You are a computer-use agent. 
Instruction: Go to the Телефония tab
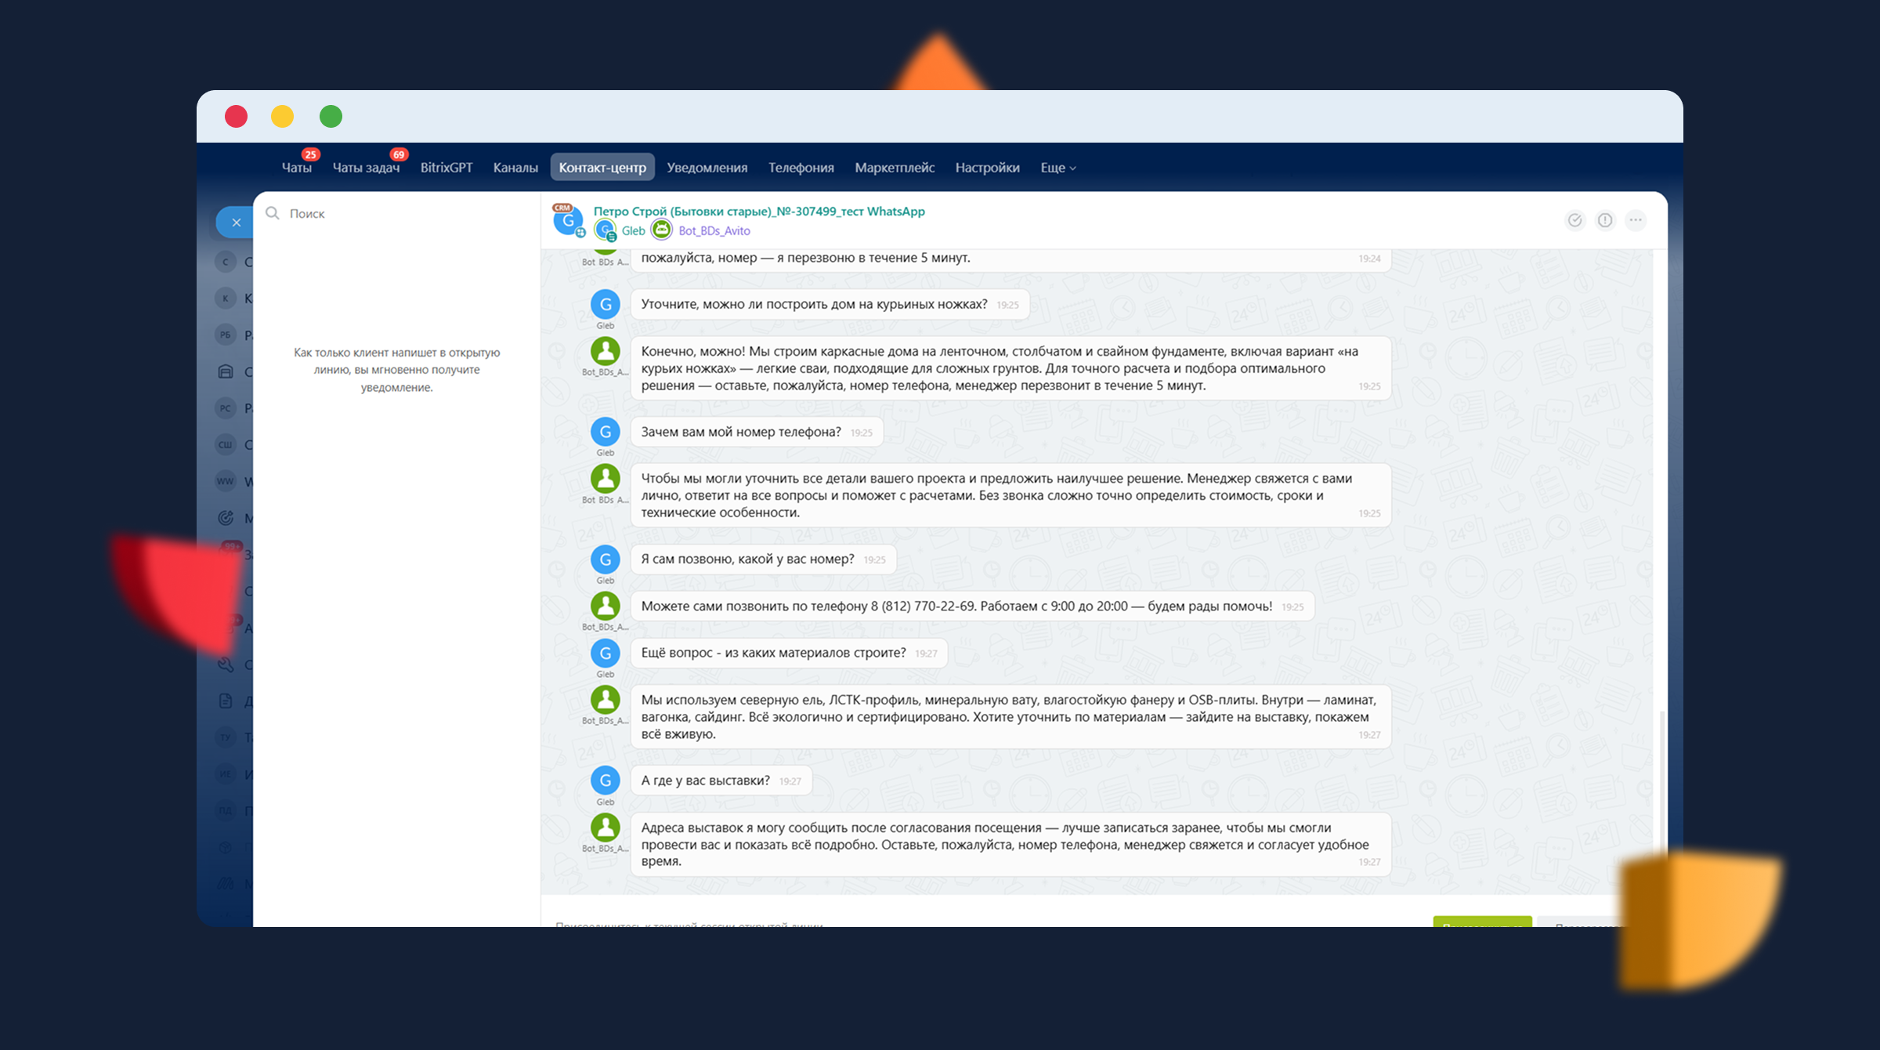tap(801, 168)
